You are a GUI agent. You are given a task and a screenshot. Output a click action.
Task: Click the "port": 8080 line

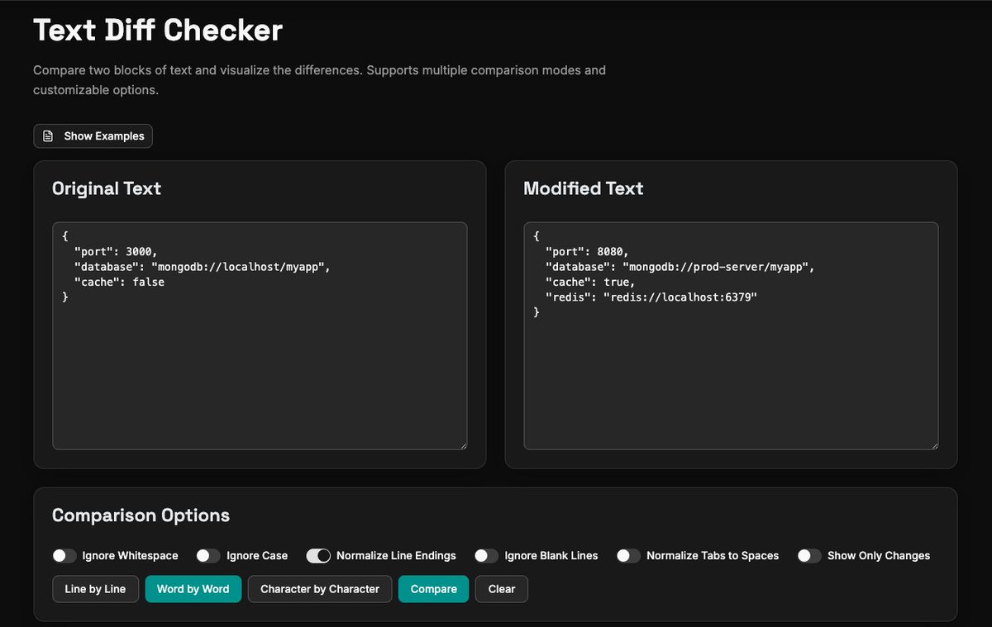click(x=587, y=251)
